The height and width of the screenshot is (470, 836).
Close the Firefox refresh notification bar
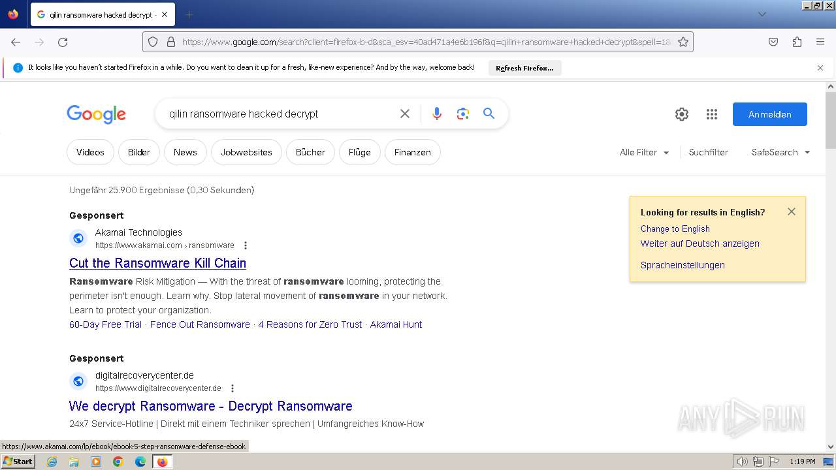pyautogui.click(x=820, y=68)
